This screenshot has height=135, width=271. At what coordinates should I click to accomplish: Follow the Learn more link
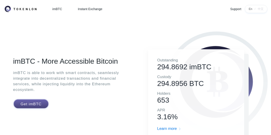(167, 129)
